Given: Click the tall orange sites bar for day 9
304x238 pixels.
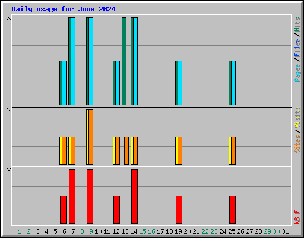Looking at the screenshot, I should tap(91, 137).
